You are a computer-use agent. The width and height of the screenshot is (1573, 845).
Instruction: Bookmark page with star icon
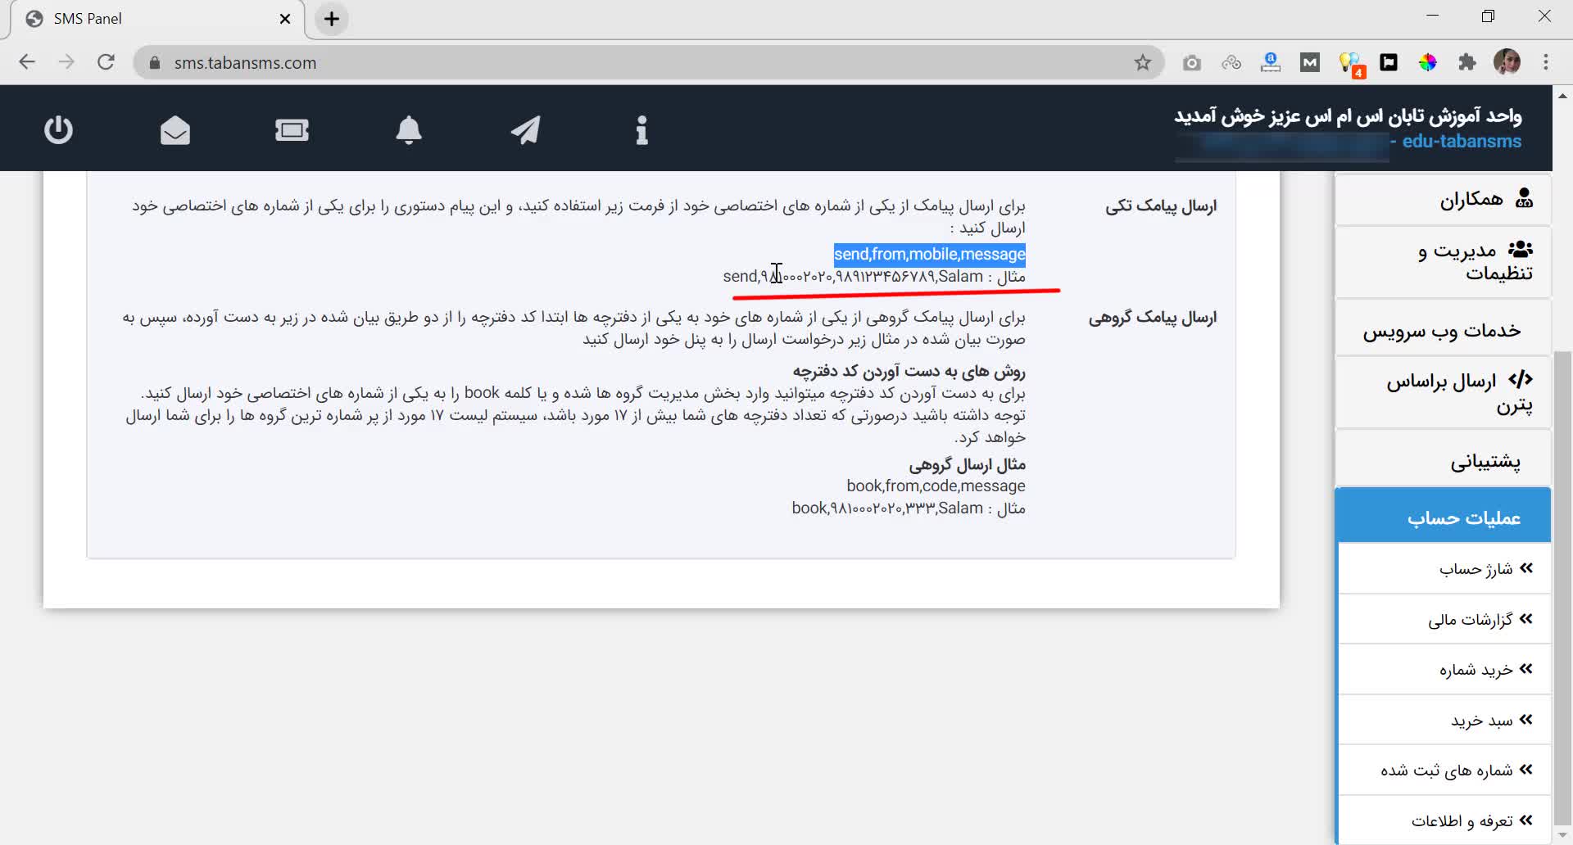click(x=1142, y=63)
